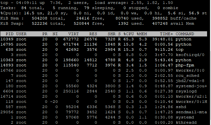
Task: Click the %MEM column header
Action: pyautogui.click(x=142, y=34)
